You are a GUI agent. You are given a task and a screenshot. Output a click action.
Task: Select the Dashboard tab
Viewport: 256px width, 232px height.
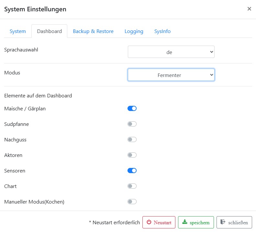click(x=49, y=31)
